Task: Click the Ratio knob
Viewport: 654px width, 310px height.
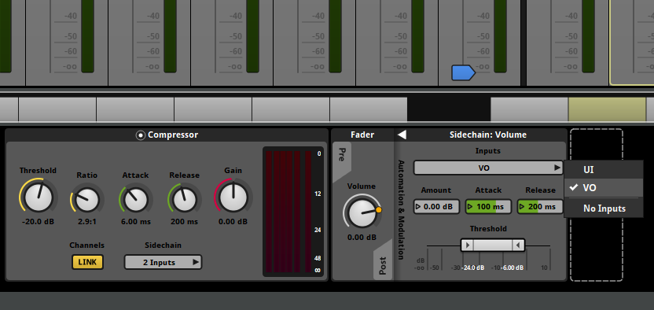Action: point(87,199)
